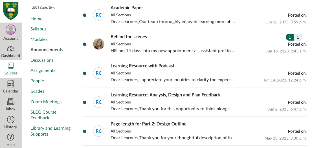This screenshot has width=312, height=148.
Task: Open the Account profile icon
Action: tap(10, 30)
